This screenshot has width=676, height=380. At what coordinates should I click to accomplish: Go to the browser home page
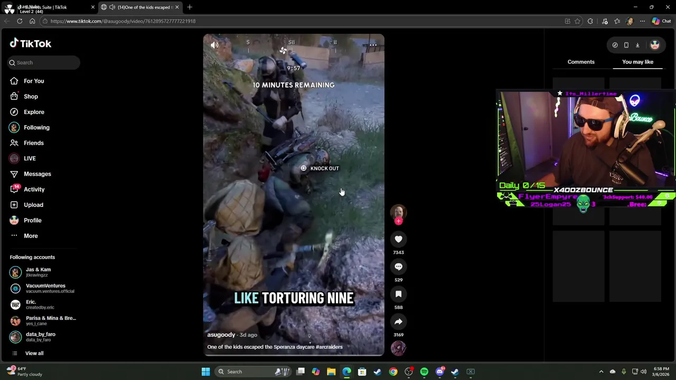tap(32, 21)
